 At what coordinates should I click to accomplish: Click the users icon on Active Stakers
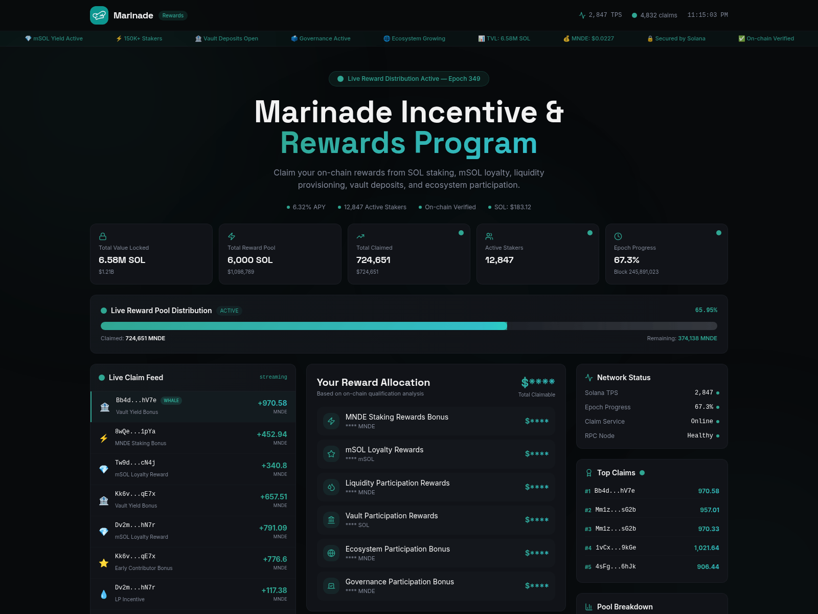[x=489, y=236]
